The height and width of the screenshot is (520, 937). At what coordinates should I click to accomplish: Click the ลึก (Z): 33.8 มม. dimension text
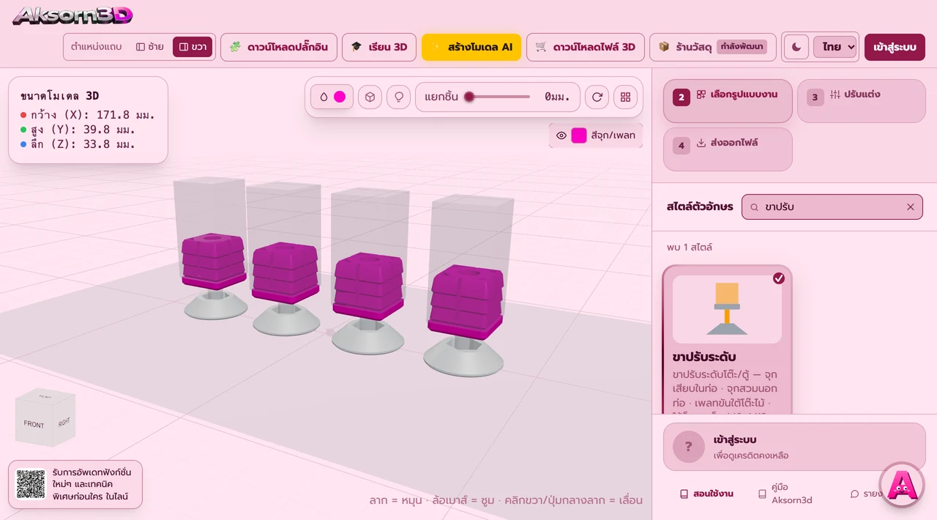click(x=83, y=144)
